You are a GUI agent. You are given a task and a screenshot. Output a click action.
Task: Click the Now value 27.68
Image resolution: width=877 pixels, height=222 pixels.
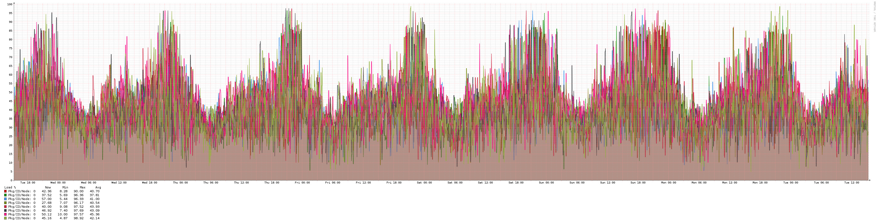coord(47,203)
